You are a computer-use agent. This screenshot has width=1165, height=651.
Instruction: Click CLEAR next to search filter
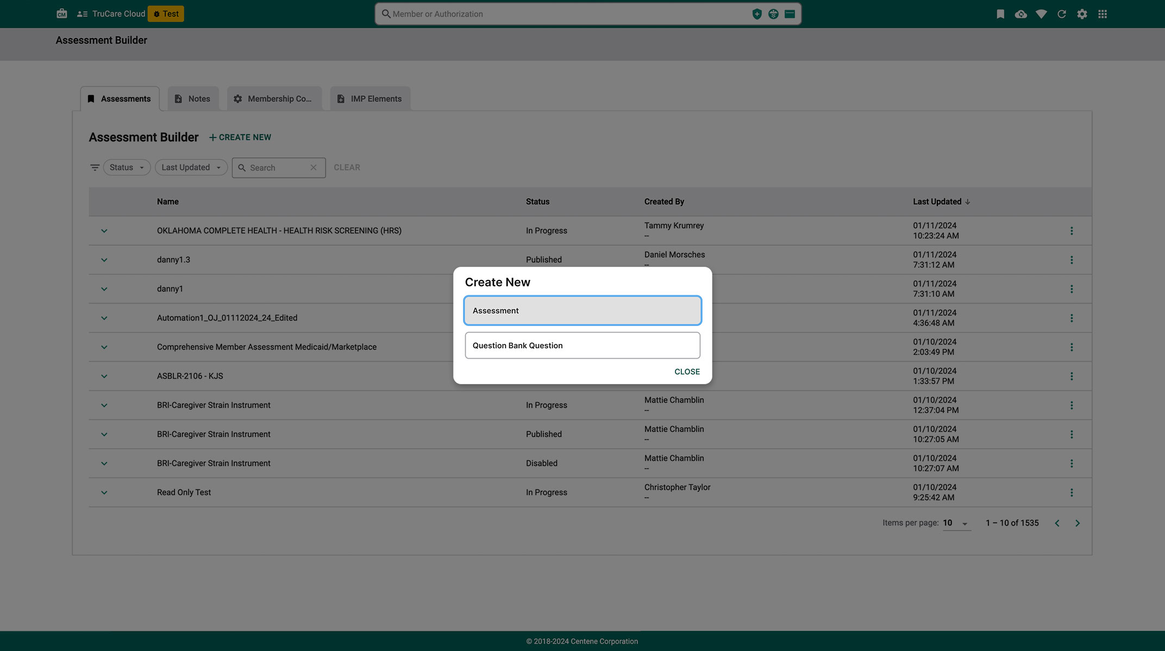347,167
